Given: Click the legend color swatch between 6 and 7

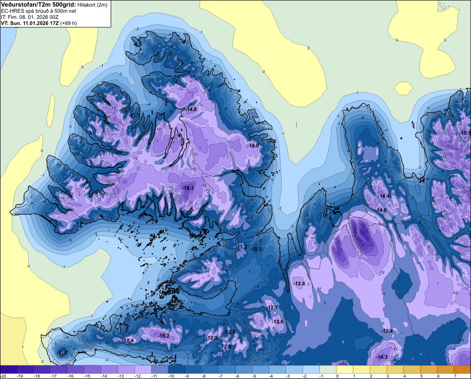Looking at the screenshot, I should click(446, 370).
